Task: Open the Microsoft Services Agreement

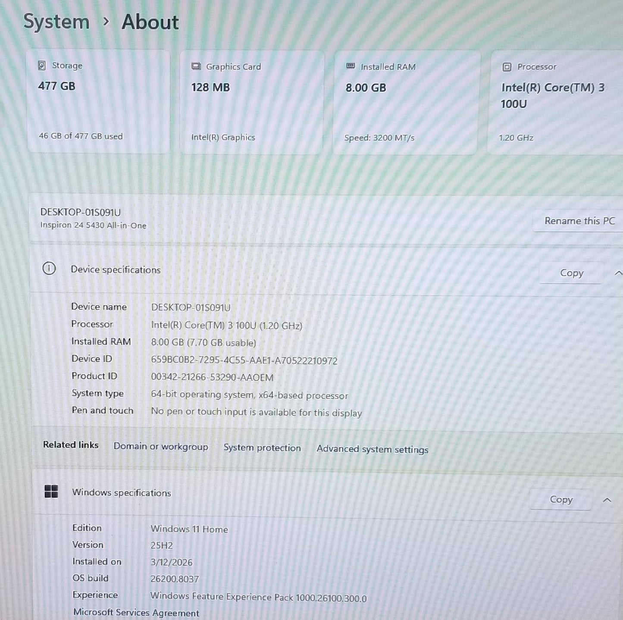Action: [x=137, y=612]
